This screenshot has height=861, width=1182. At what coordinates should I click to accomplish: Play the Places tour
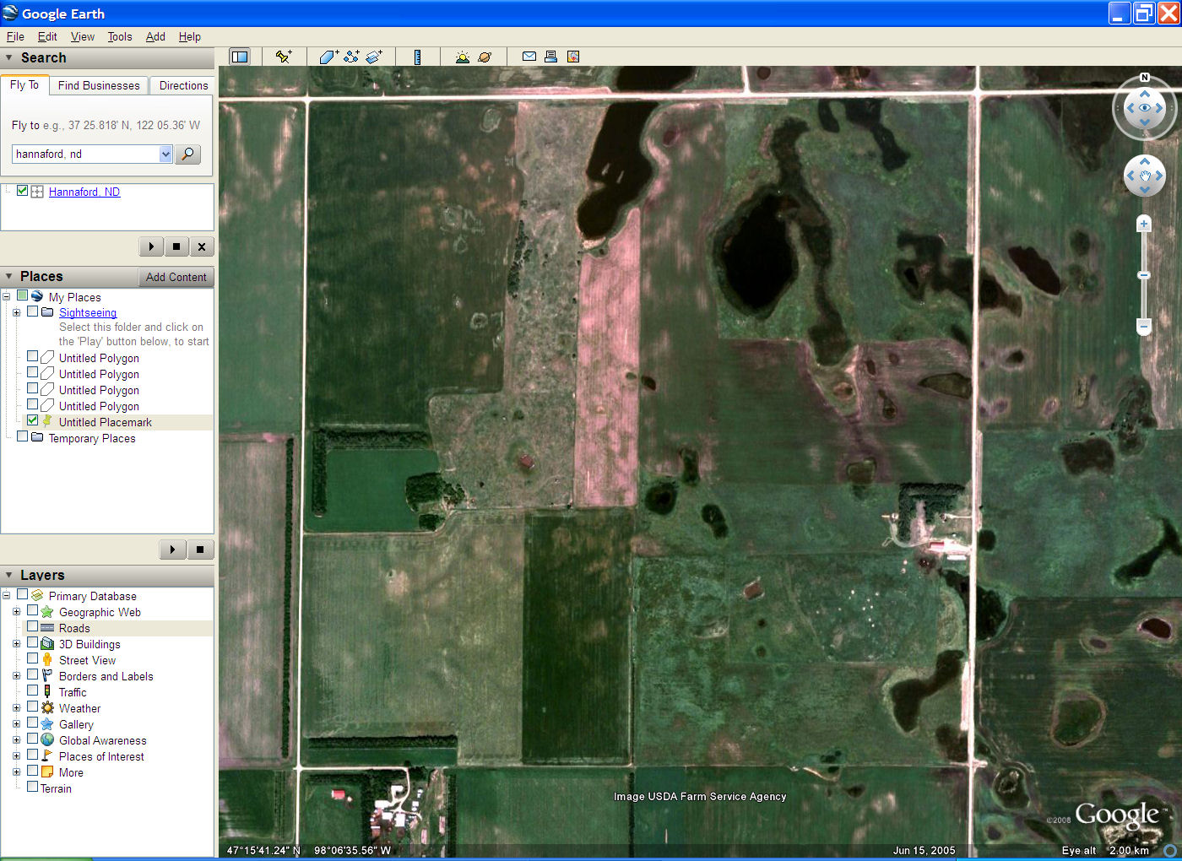coord(172,550)
